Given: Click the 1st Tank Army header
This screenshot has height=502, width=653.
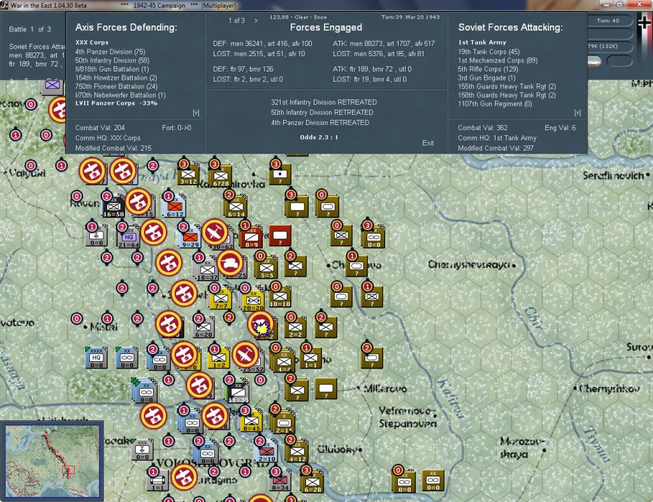Looking at the screenshot, I should 482,43.
